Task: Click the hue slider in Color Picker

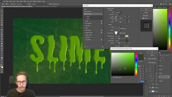Action: pyautogui.click(x=136, y=64)
